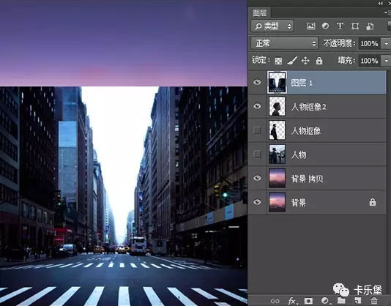Click the lock all padlock icon

pos(319,61)
